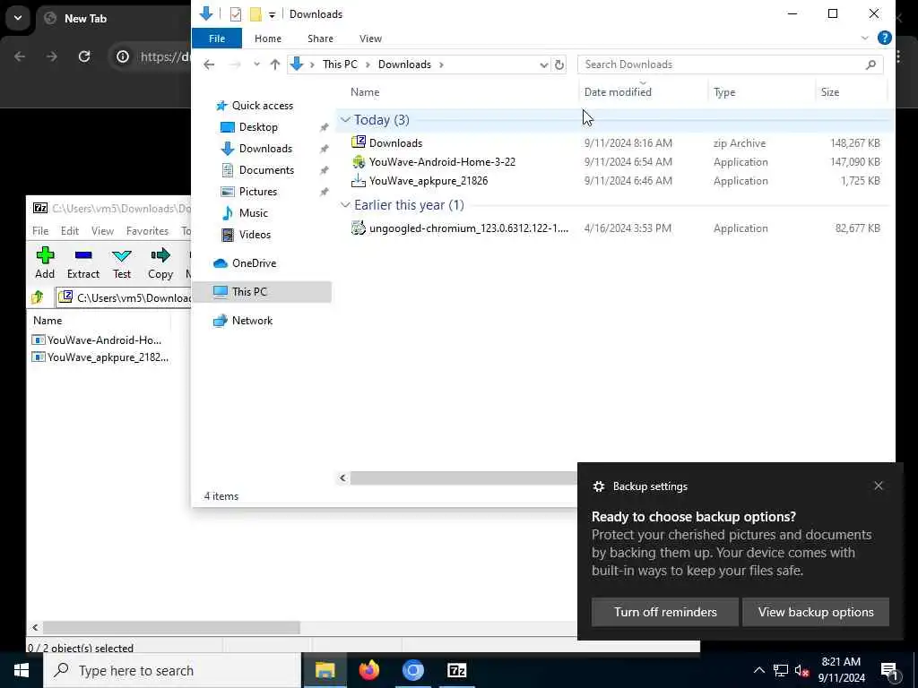The height and width of the screenshot is (688, 918).
Task: Reload page in browser window
Action: click(x=84, y=56)
